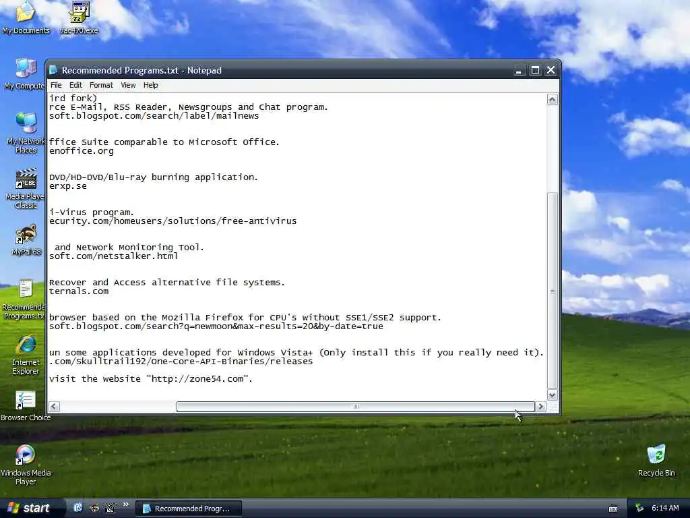Click the line ending "label/mailnews"
This screenshot has height=518, width=690.
click(x=154, y=115)
